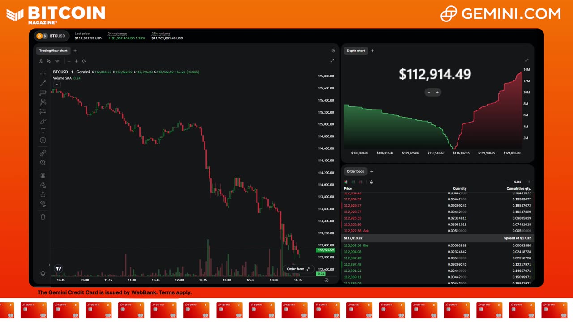Add a tab next to Depth chart
The height and width of the screenshot is (322, 573).
coord(372,51)
